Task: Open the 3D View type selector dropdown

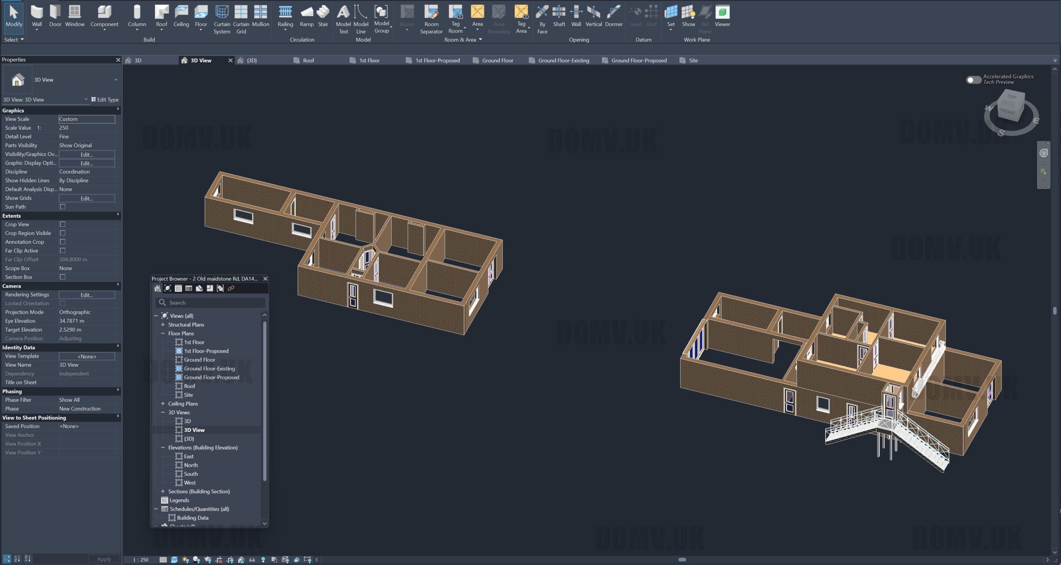Action: click(x=116, y=80)
